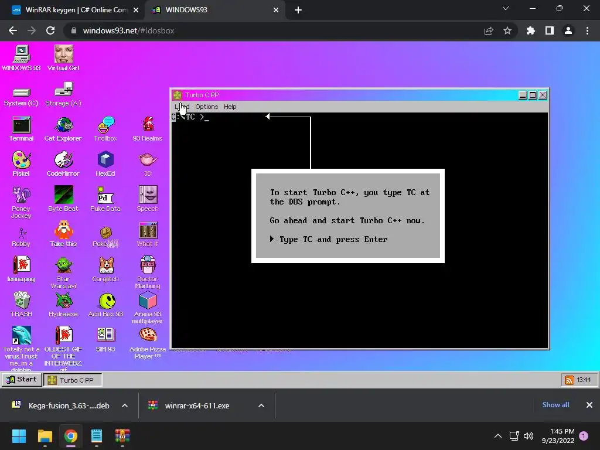The image size is (600, 450).
Task: Click the volume speaker tray icon
Action: pyautogui.click(x=529, y=436)
